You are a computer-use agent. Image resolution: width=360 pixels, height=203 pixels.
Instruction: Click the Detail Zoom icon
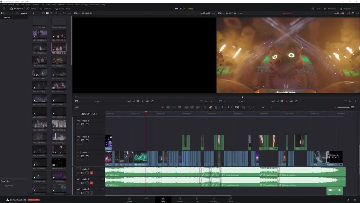click(x=243, y=107)
